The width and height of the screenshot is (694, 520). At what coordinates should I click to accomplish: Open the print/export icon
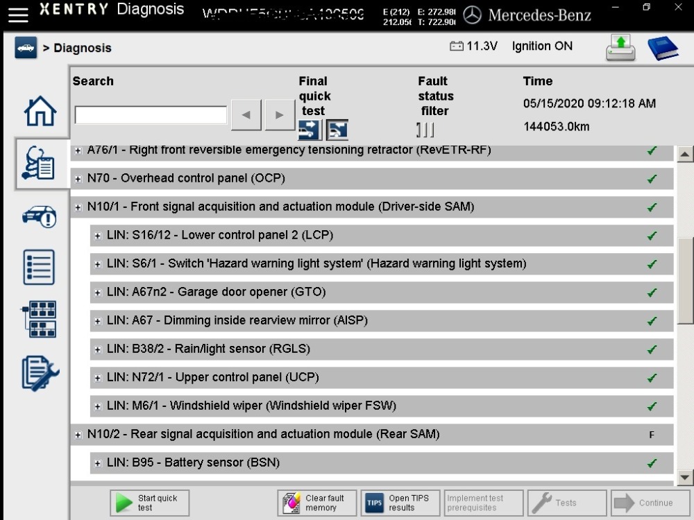point(620,48)
